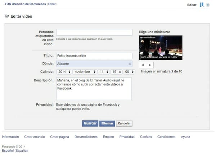Click the privacy note about Facebook page video

[x=88, y=107]
